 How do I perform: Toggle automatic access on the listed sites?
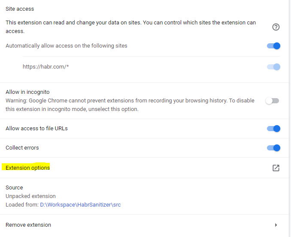click(273, 46)
